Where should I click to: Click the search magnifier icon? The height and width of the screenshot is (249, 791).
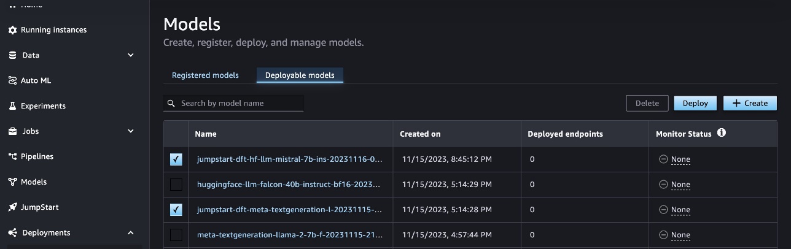pos(171,103)
